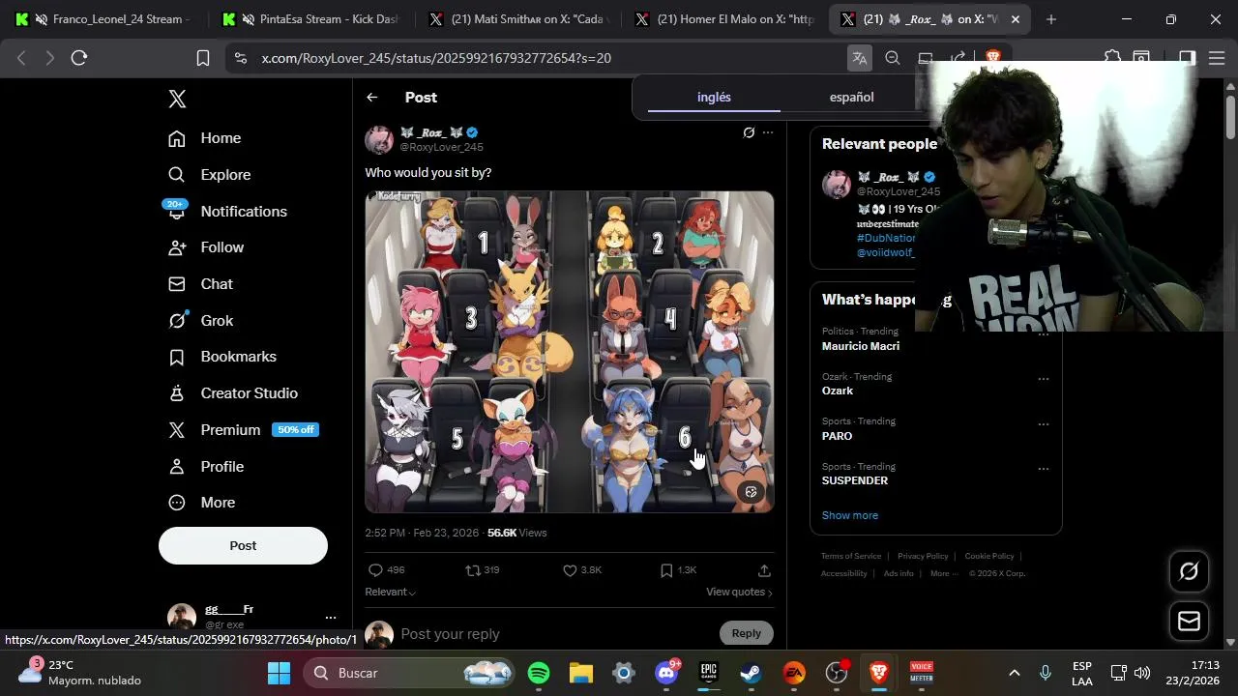Open a new browser tab
Viewport: 1238px width, 696px height.
[1051, 19]
